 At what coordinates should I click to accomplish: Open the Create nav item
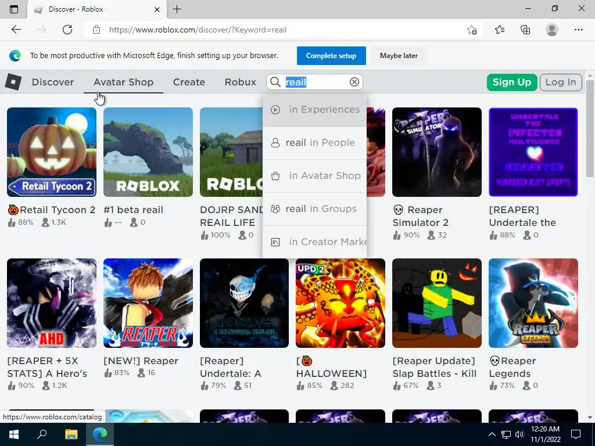(189, 82)
